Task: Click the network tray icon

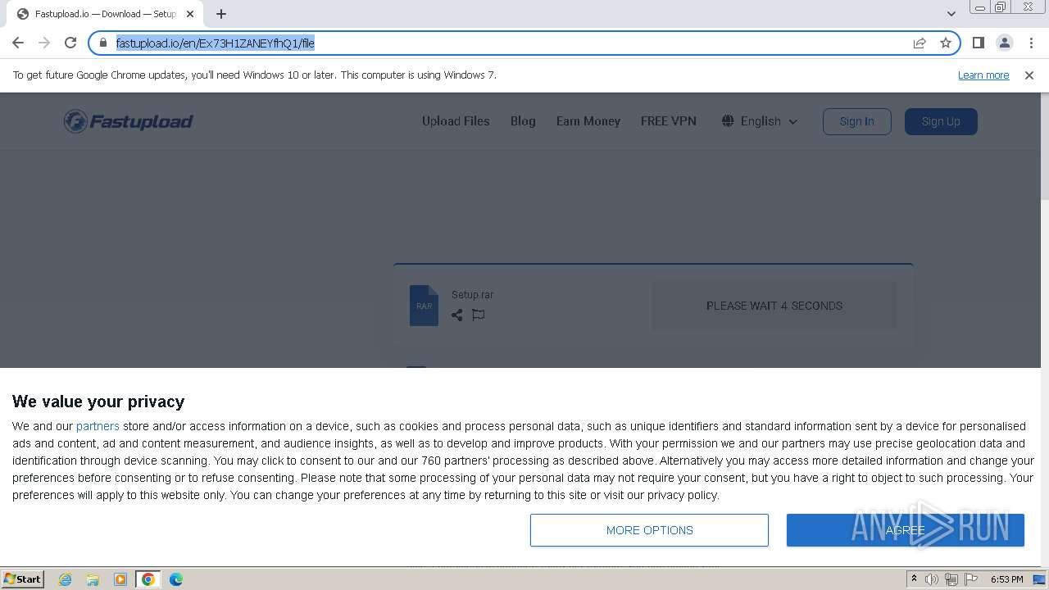Action: coord(951,579)
